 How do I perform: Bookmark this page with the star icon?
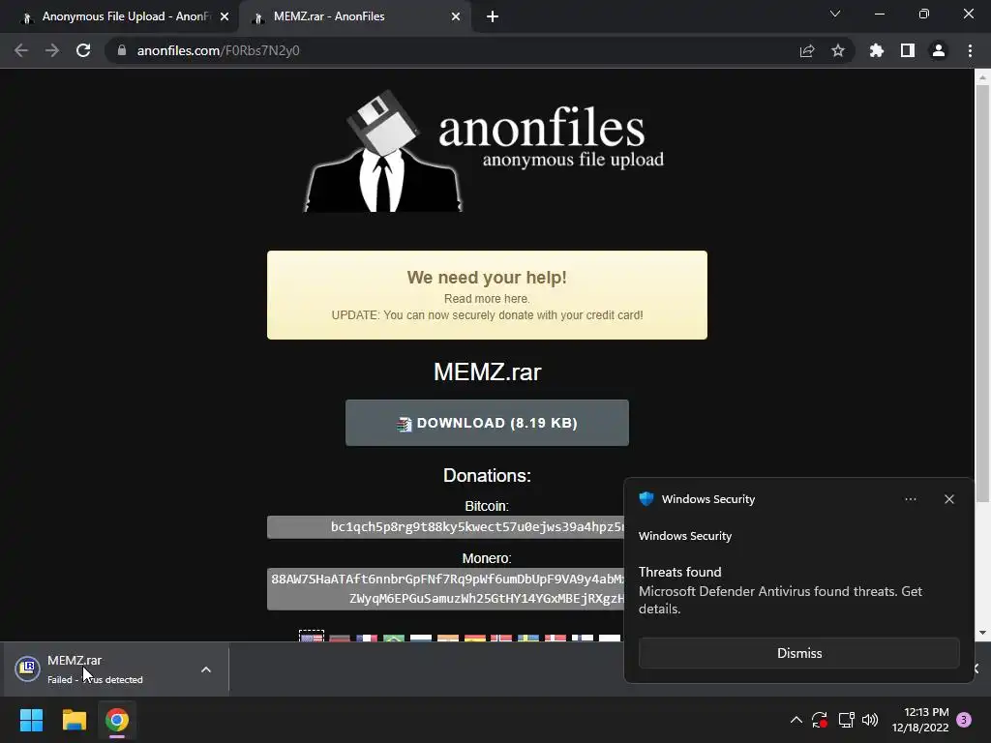838,50
